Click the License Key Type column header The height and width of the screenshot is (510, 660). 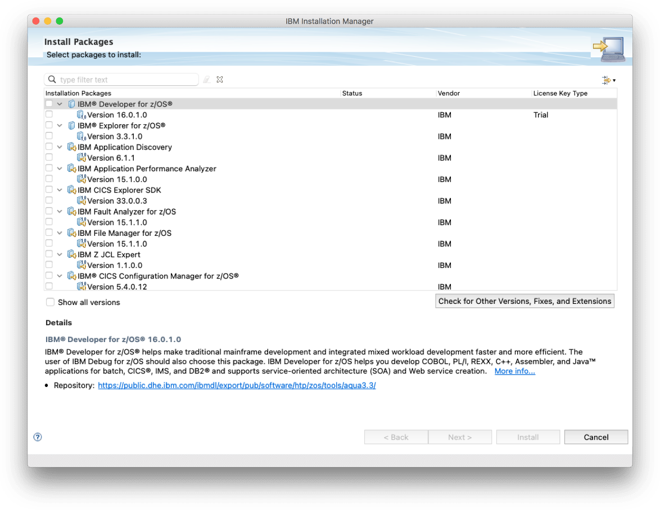574,93
